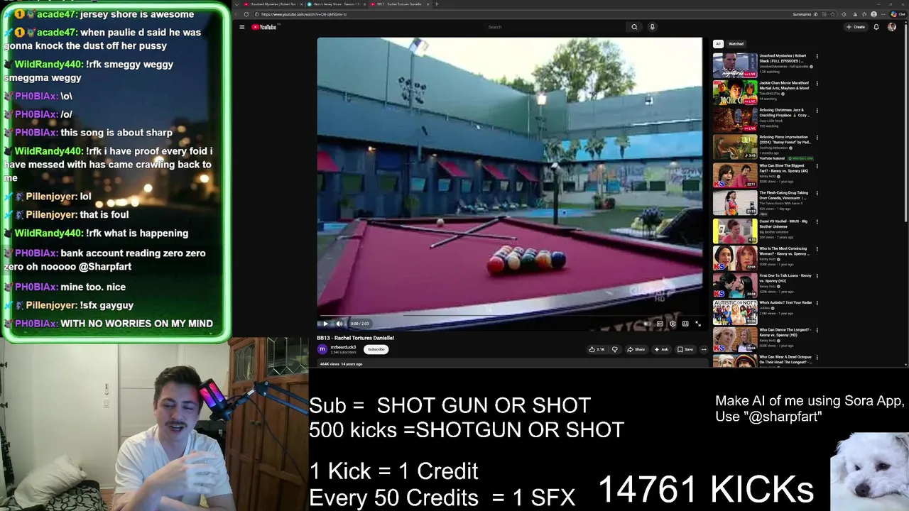Open options menu for Biggest Fart video

point(817,166)
